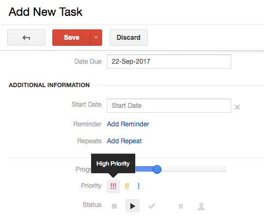Set status to not started square icon
This screenshot has width=264, height=219.
tap(114, 206)
